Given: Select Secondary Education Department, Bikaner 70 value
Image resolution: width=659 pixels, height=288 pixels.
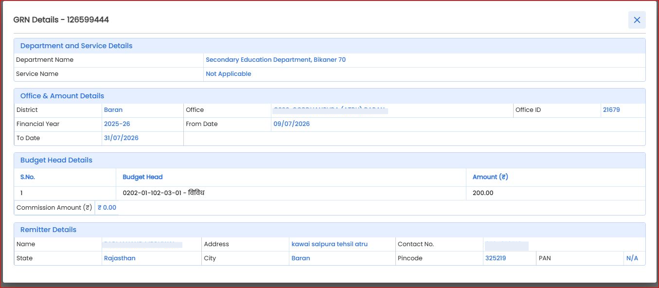Looking at the screenshot, I should click(x=276, y=60).
